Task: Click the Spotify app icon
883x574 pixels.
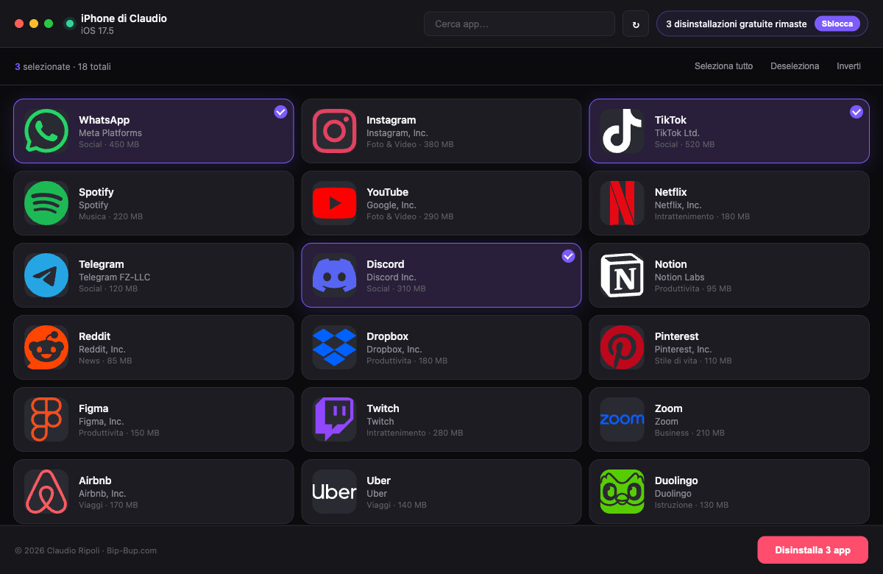Action: tap(46, 203)
